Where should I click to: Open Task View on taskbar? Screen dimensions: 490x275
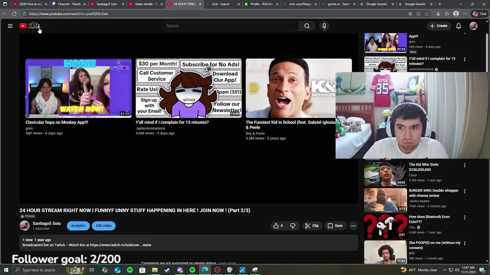tap(92, 270)
